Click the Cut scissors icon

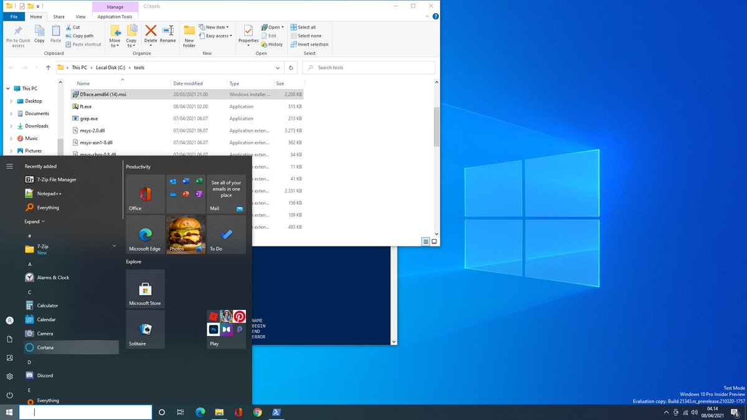click(68, 27)
